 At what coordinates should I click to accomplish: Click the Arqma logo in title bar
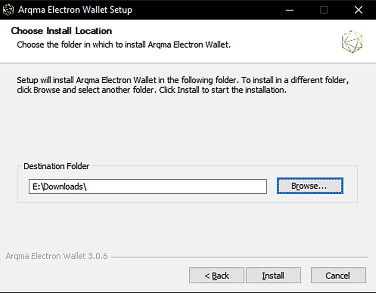8,10
